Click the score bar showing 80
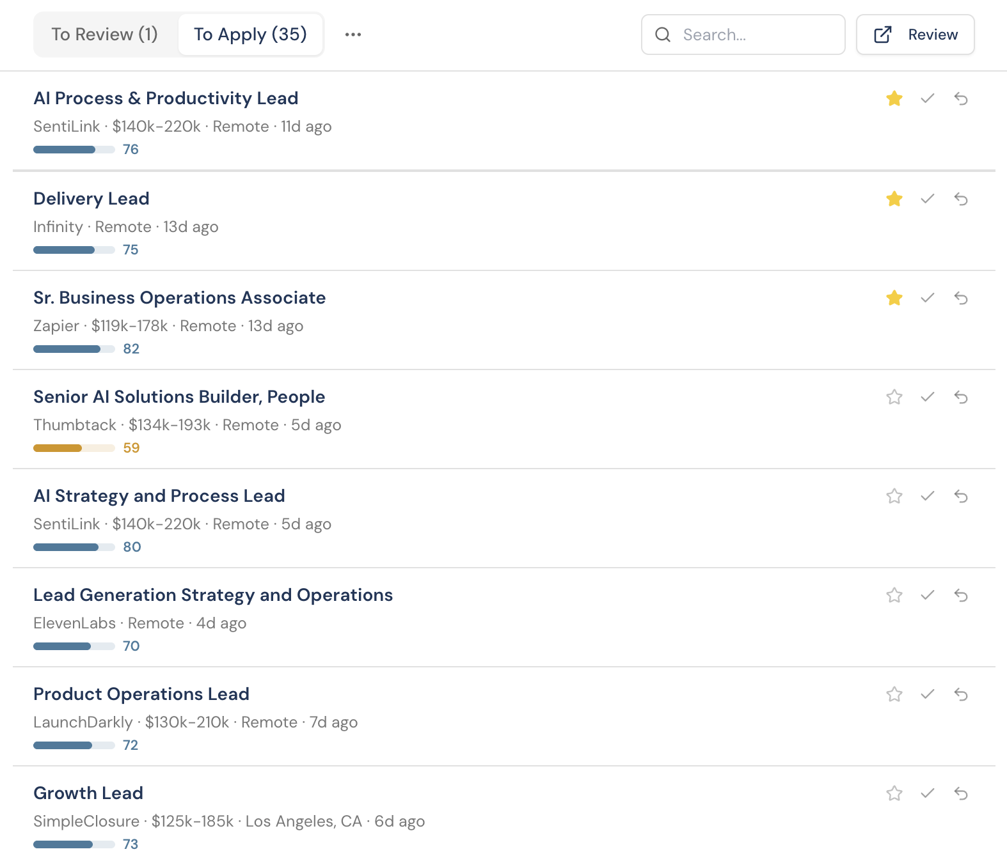Viewport: 1007px width, 863px height. click(74, 547)
